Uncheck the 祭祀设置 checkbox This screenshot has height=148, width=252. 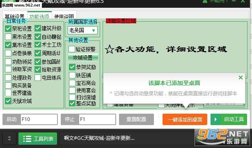point(8,29)
